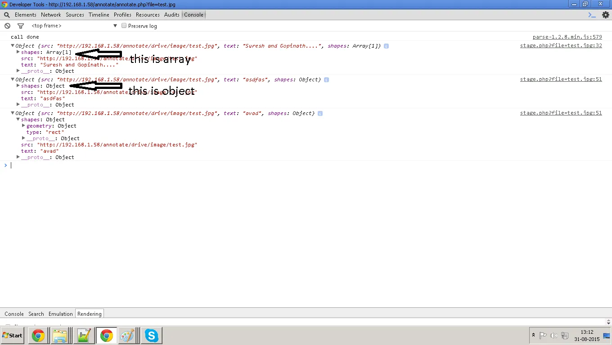612x345 pixels.
Task: Select the Search drawer tab
Action: coord(36,314)
